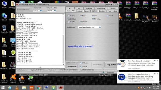Launch adb-setup from the desktop
The width and height of the screenshot is (161, 90).
[x=13, y=53]
